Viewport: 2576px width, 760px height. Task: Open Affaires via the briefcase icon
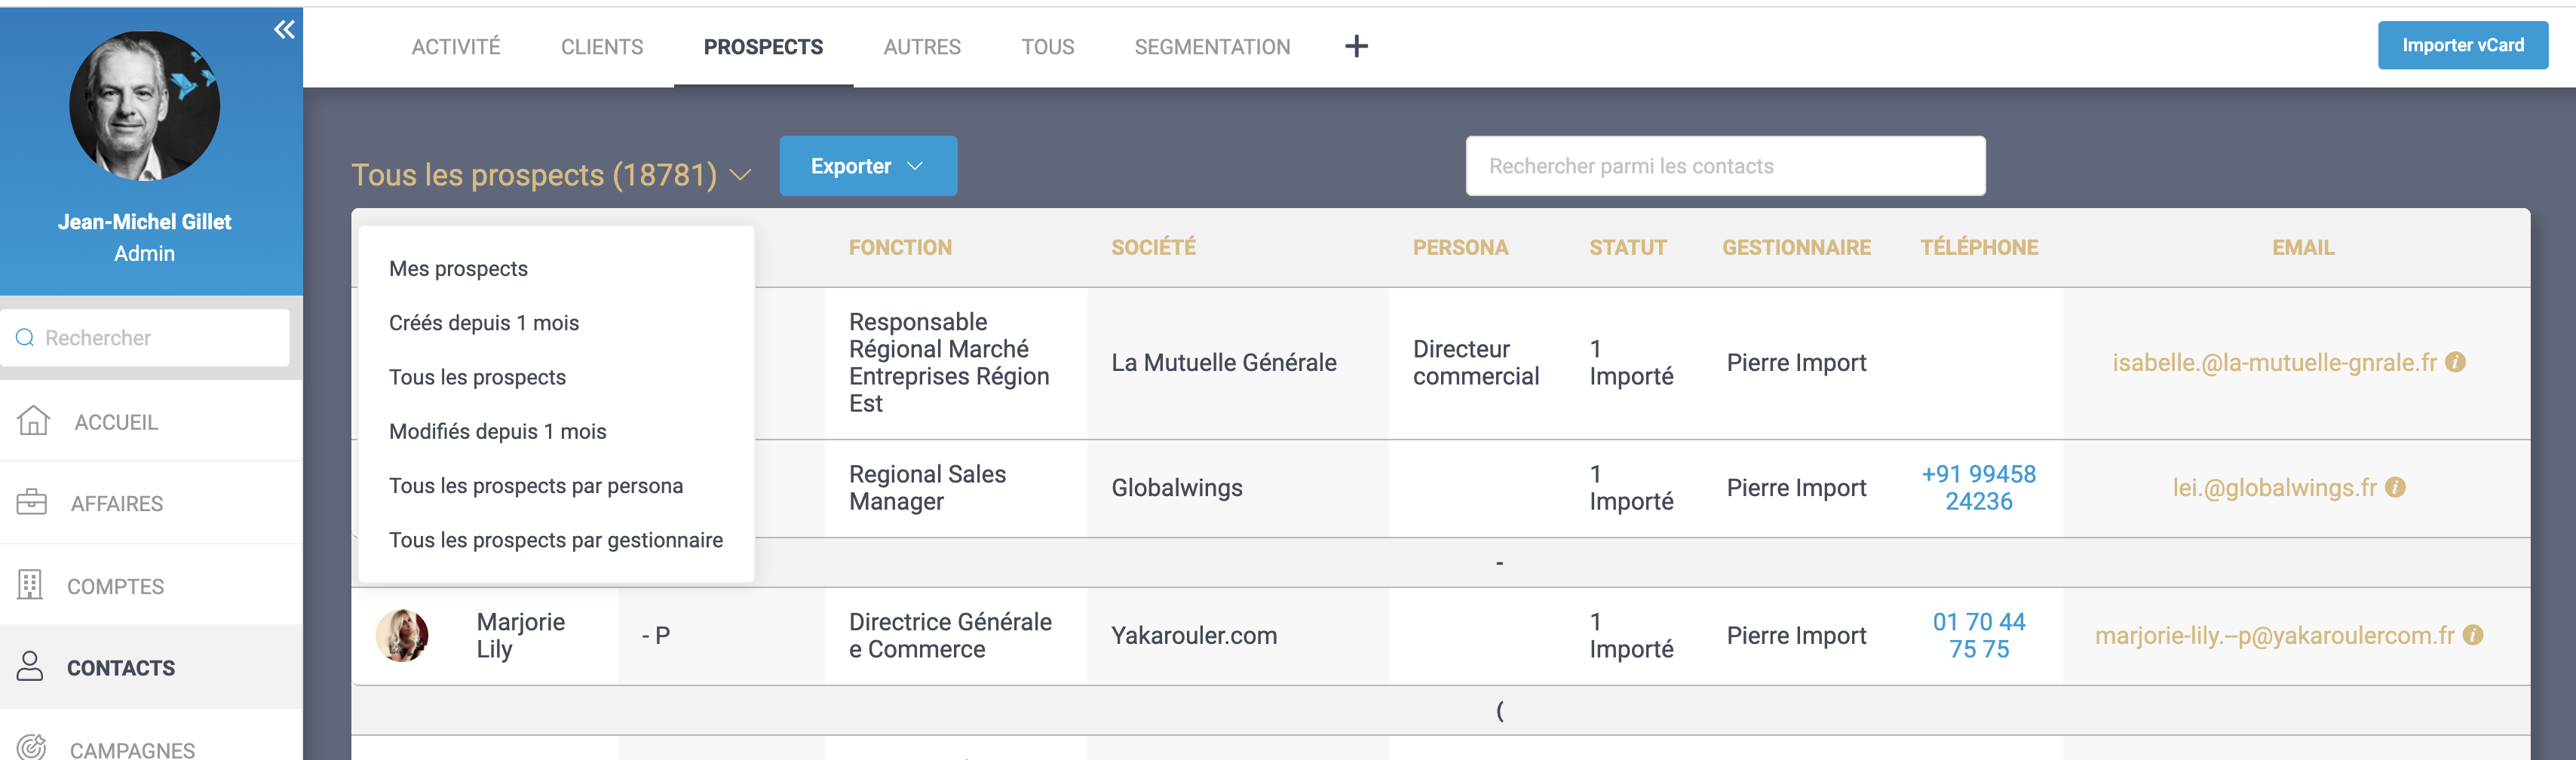pos(32,502)
